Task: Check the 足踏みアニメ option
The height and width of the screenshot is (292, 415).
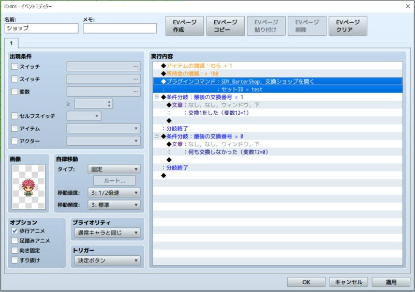Action: [14, 240]
